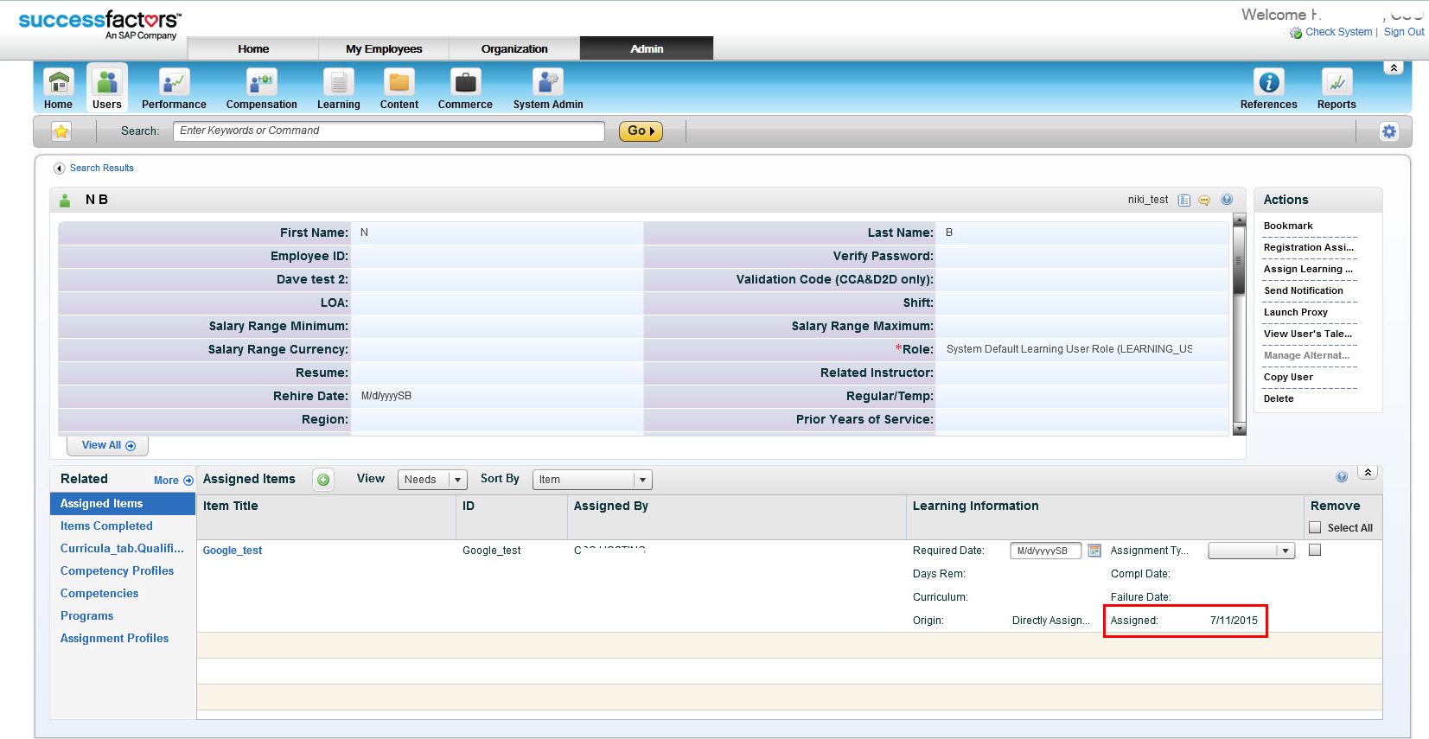Collapse the icon ribbon with the double chevron
Viewport: 1429px width, 739px height.
tap(1394, 67)
